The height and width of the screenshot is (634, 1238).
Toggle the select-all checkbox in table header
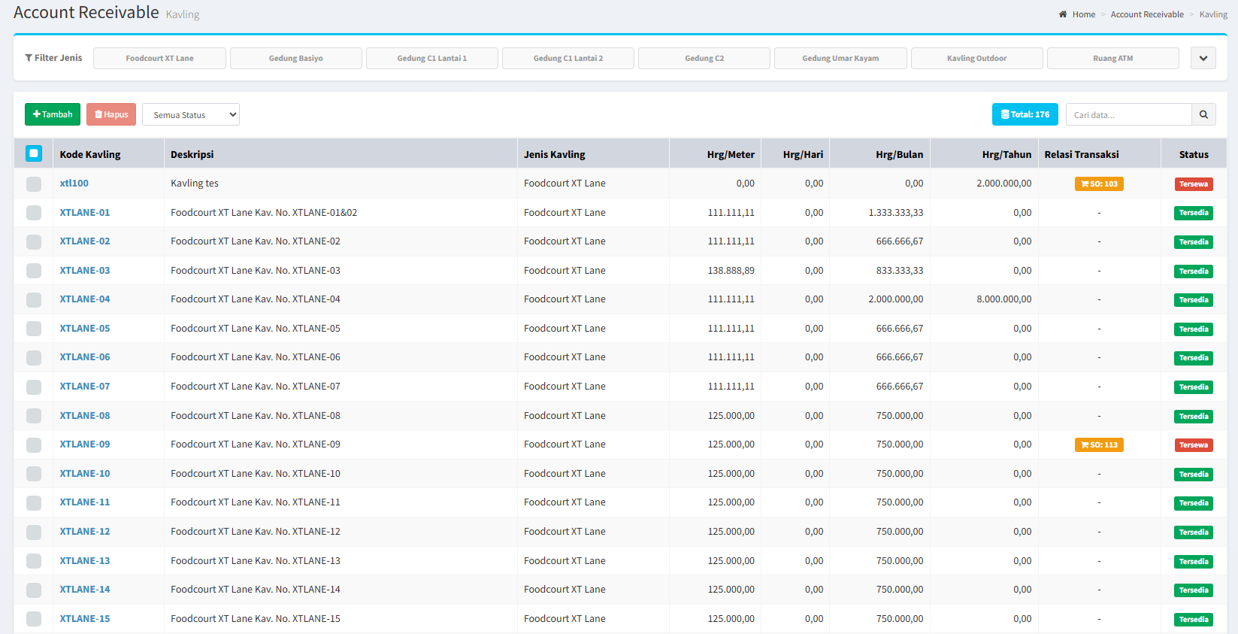point(34,153)
